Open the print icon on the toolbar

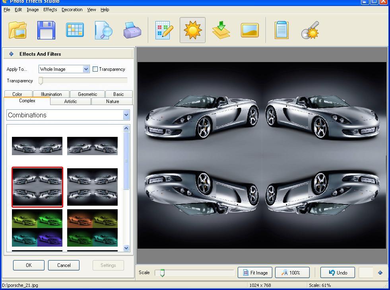click(x=132, y=29)
